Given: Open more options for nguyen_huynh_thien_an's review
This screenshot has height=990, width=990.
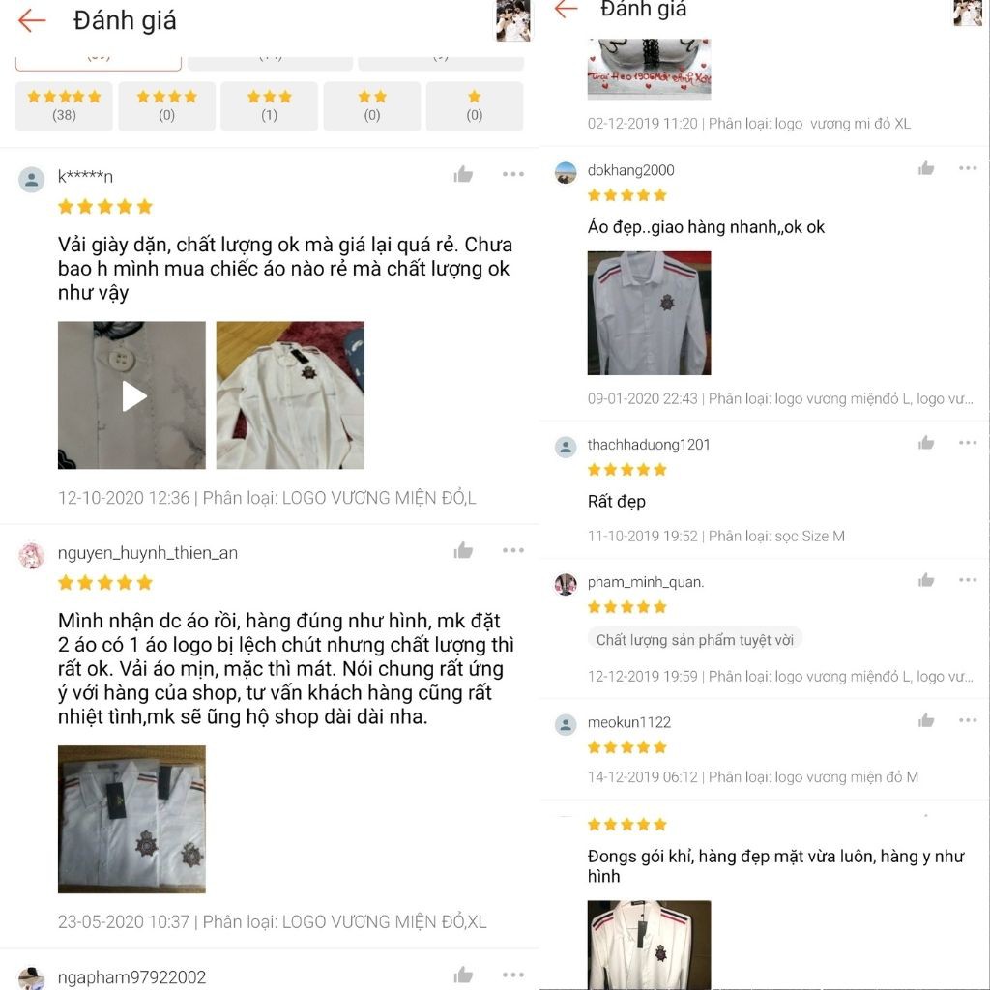Looking at the screenshot, I should [513, 550].
